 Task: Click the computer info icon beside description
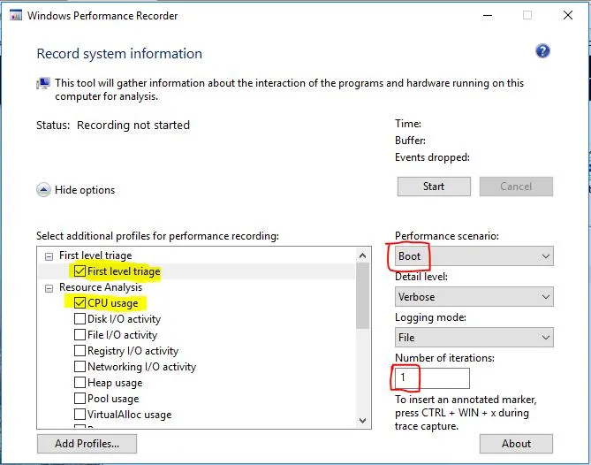(43, 83)
